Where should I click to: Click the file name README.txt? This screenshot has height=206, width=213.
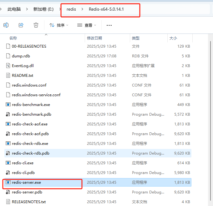click(x=23, y=76)
